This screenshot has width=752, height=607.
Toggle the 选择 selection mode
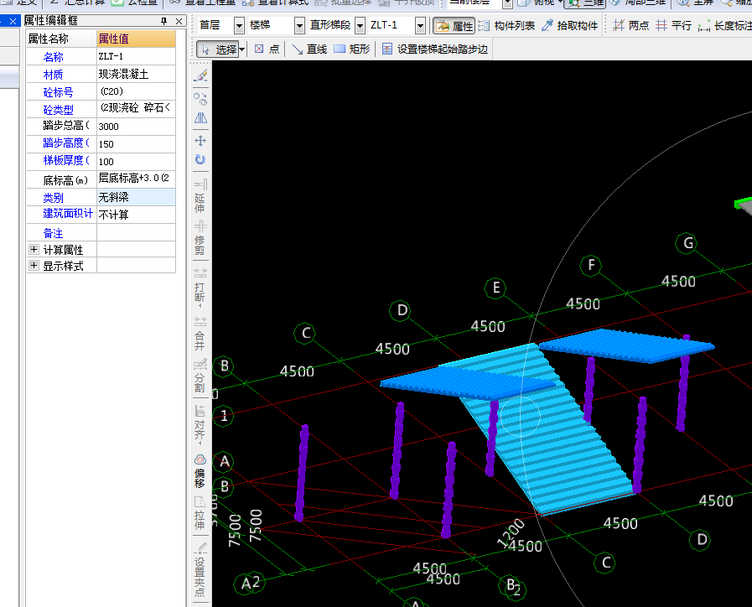point(220,49)
